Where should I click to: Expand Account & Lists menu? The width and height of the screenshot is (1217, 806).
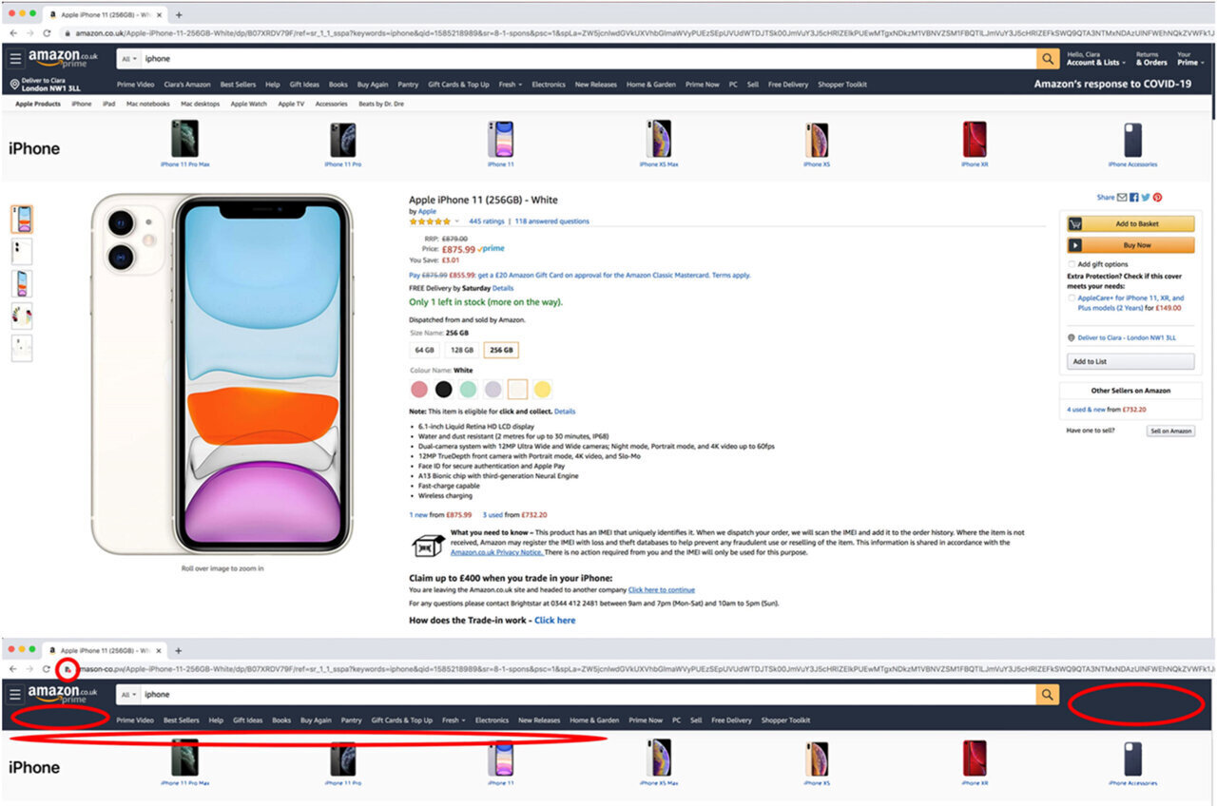1095,59
